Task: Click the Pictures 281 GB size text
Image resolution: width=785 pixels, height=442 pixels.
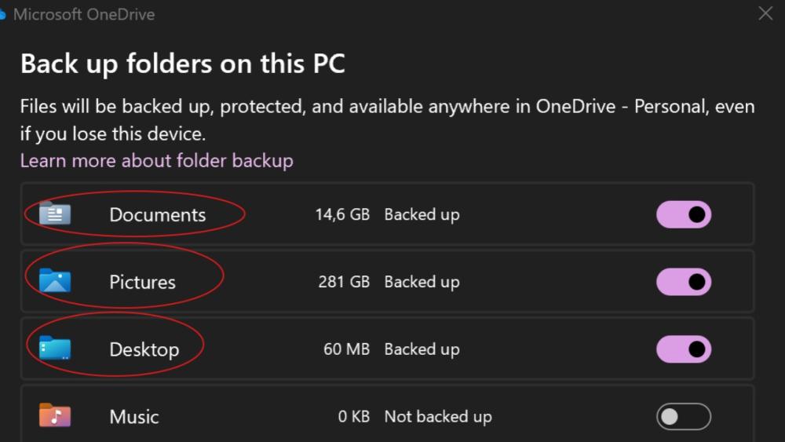Action: 344,282
